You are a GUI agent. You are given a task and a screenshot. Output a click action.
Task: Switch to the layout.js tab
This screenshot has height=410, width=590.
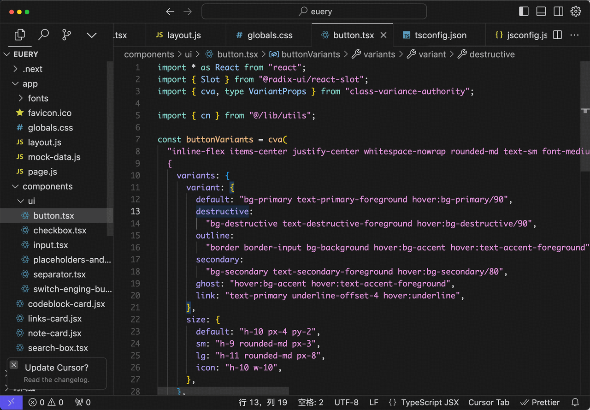(186, 35)
